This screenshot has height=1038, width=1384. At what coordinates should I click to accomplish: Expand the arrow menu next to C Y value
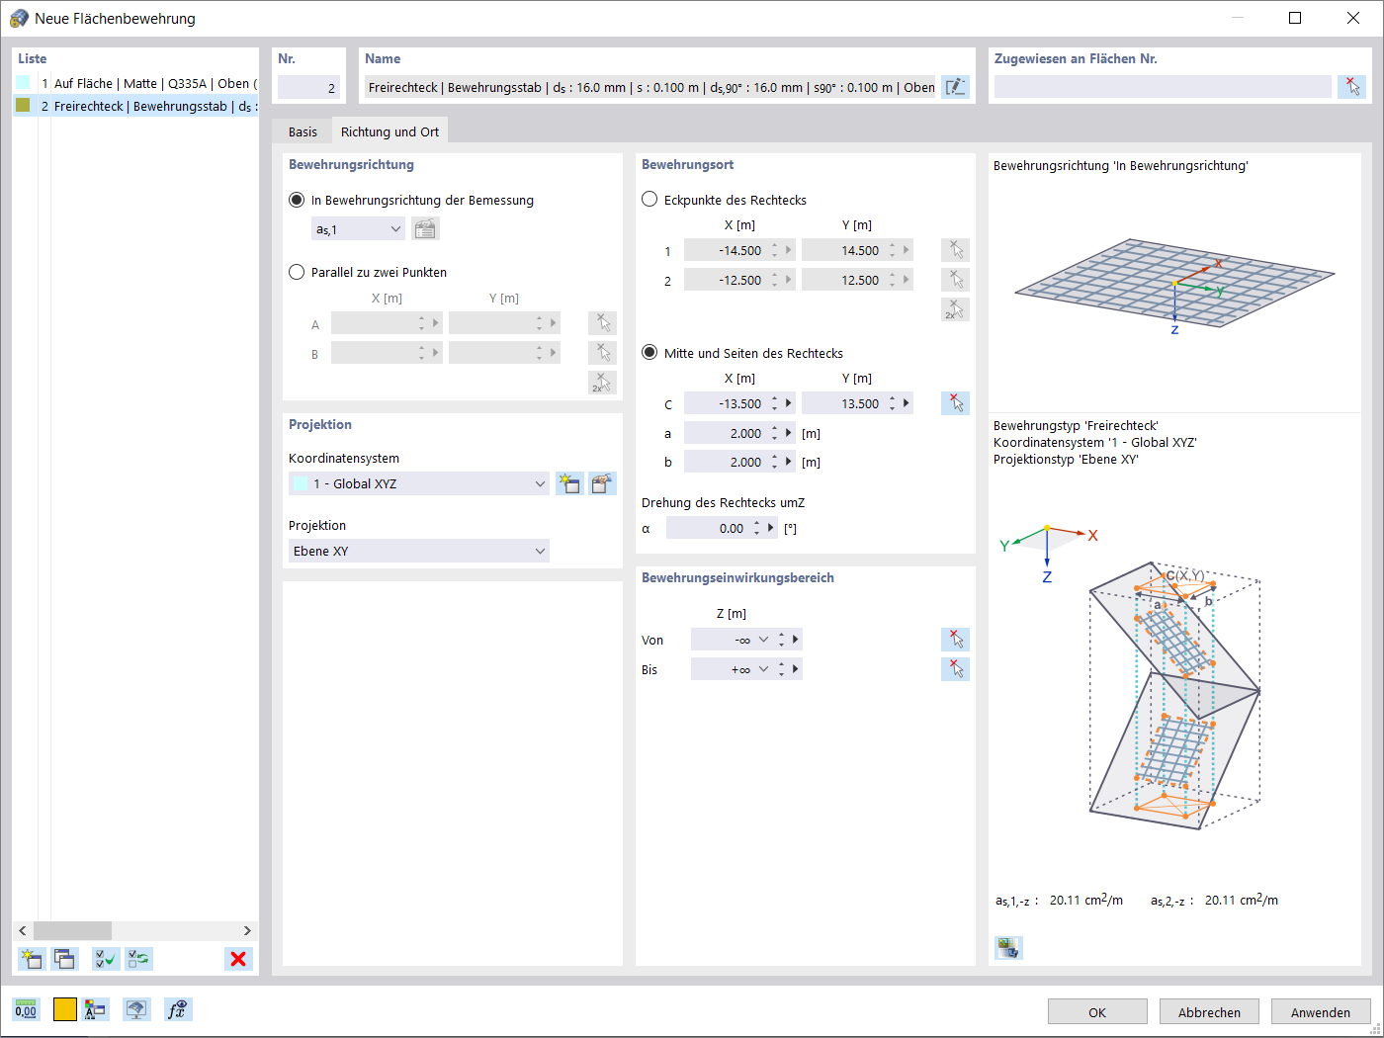point(907,403)
